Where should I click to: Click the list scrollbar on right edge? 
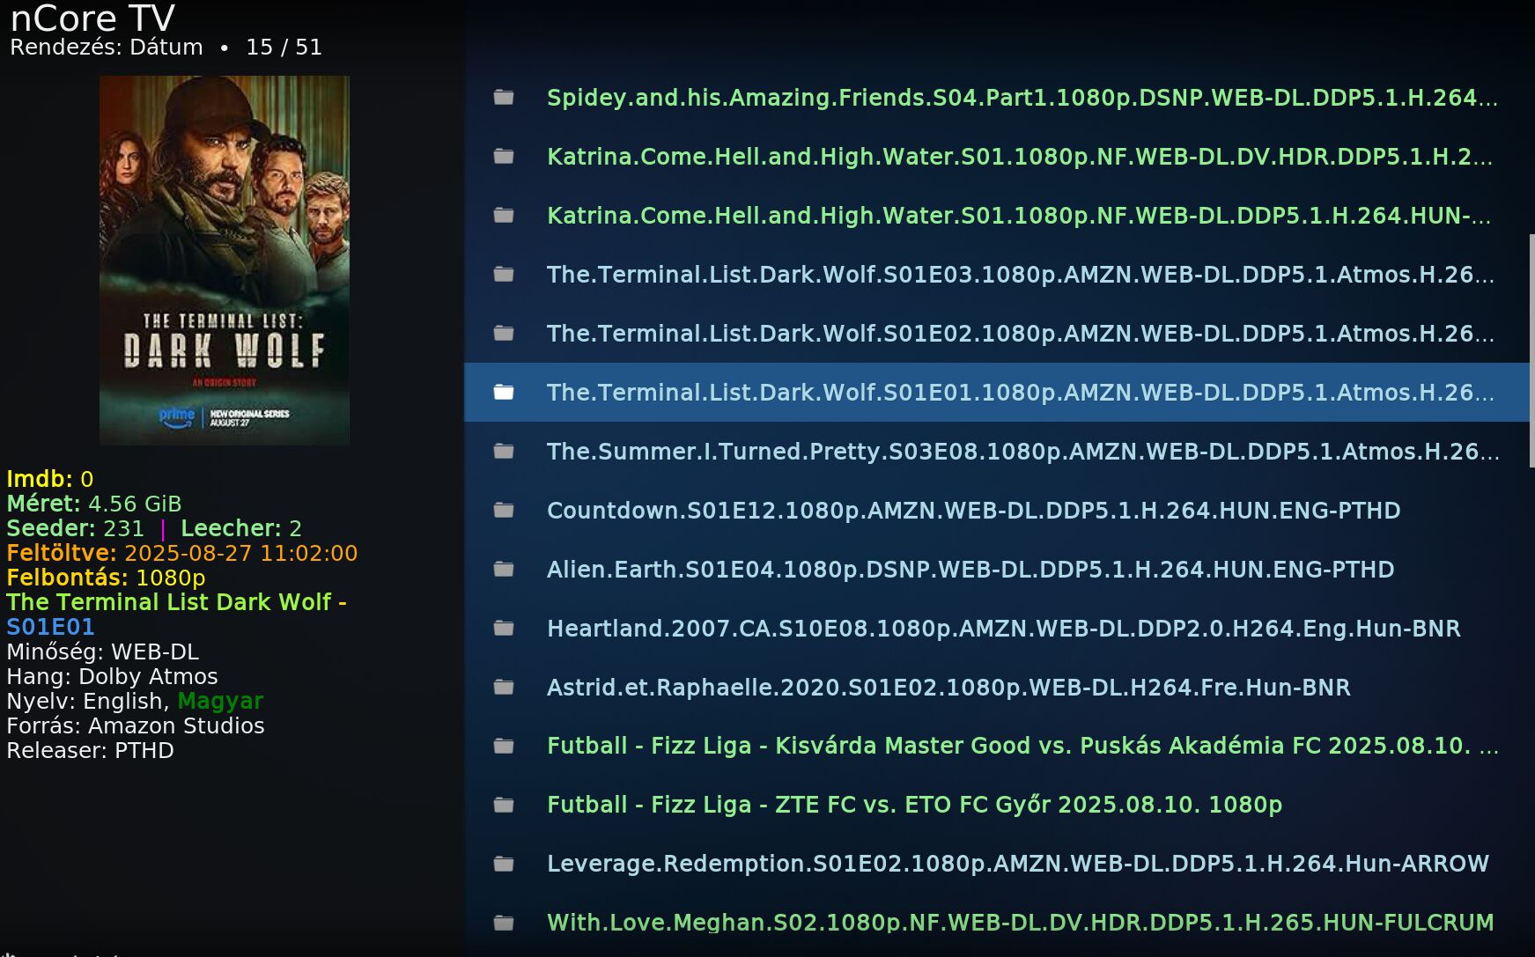pos(1532,350)
